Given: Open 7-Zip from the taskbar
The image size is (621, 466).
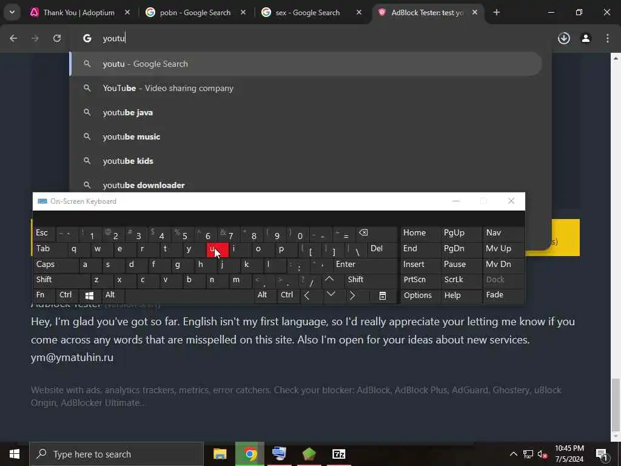Looking at the screenshot, I should [338, 454].
